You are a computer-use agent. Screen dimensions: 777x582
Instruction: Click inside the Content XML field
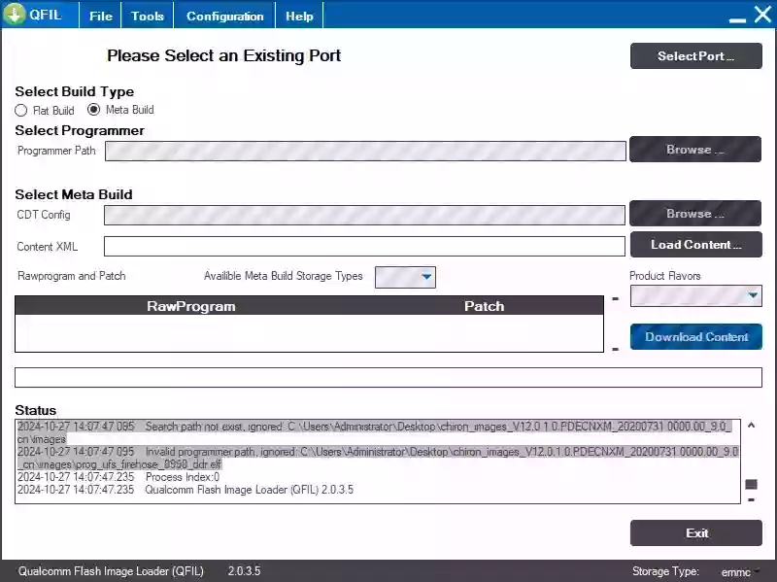364,247
